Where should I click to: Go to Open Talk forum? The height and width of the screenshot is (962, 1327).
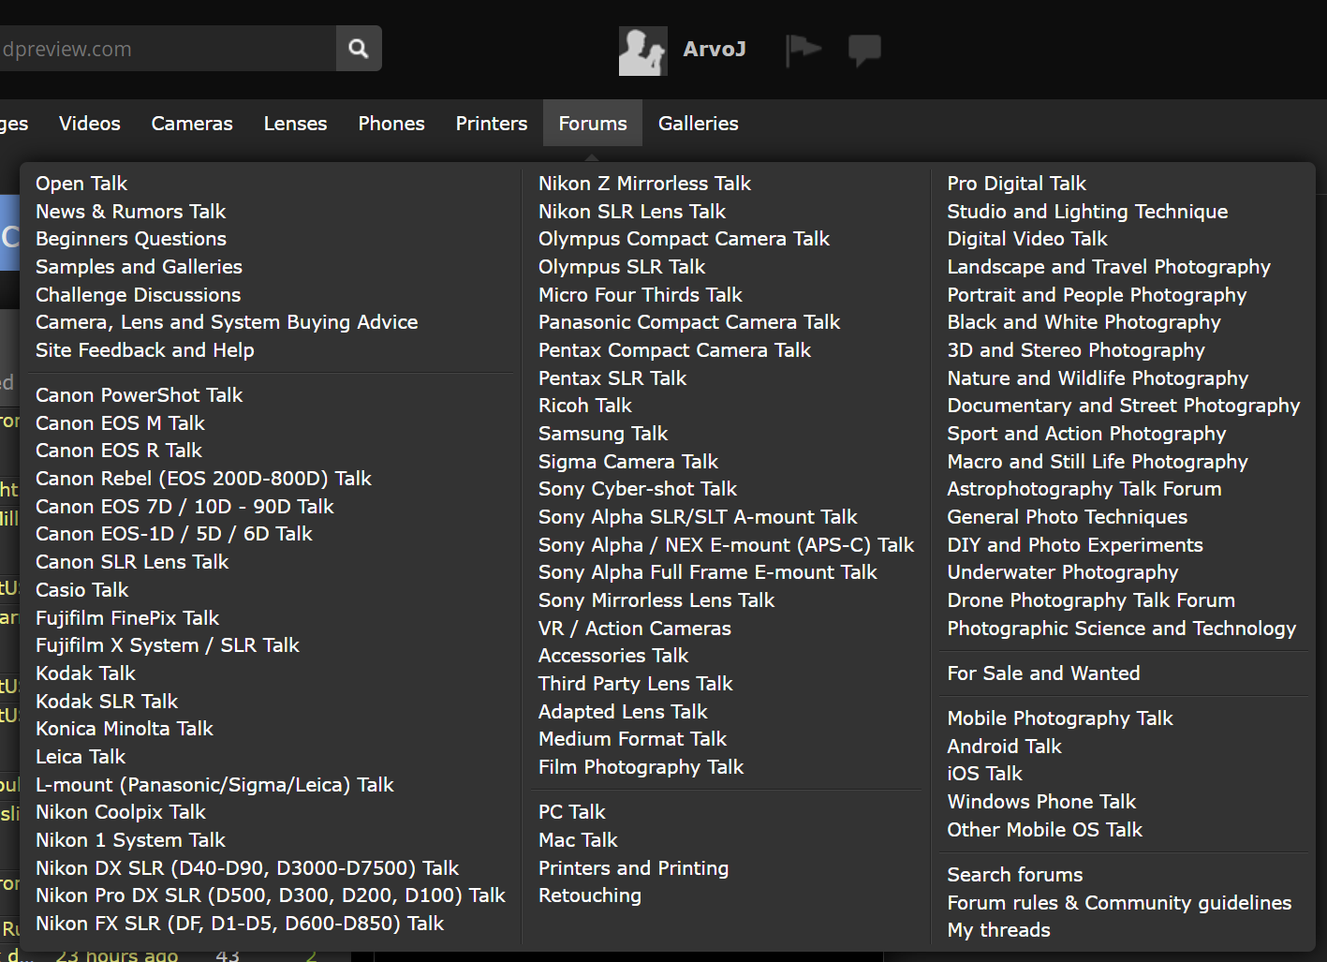81,184
